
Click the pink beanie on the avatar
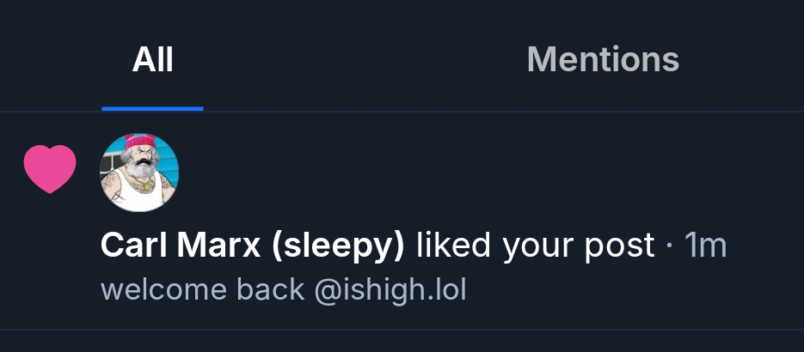point(140,141)
